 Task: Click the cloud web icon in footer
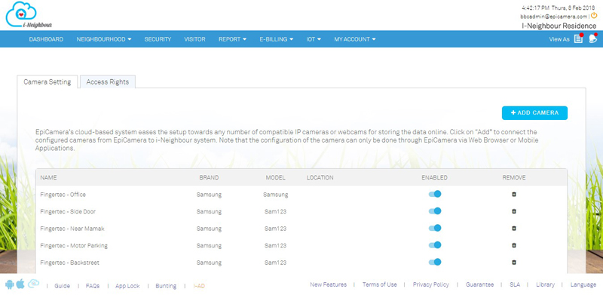coord(33,284)
